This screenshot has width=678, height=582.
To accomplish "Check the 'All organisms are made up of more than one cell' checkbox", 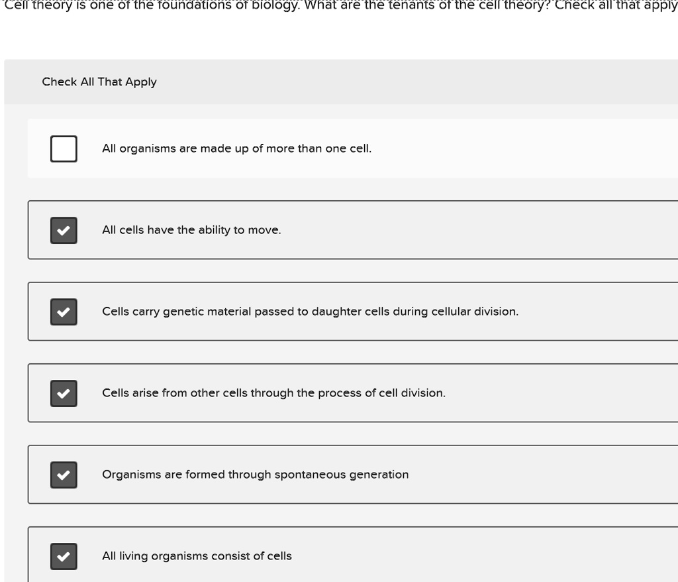I will tap(64, 148).
